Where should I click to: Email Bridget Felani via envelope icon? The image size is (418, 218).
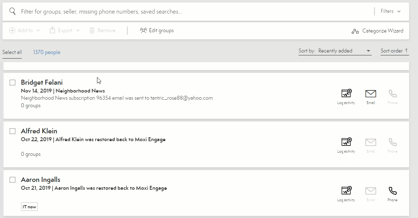tap(371, 94)
